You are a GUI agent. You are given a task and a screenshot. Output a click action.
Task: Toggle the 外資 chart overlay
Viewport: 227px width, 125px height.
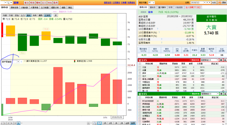point(11,15)
